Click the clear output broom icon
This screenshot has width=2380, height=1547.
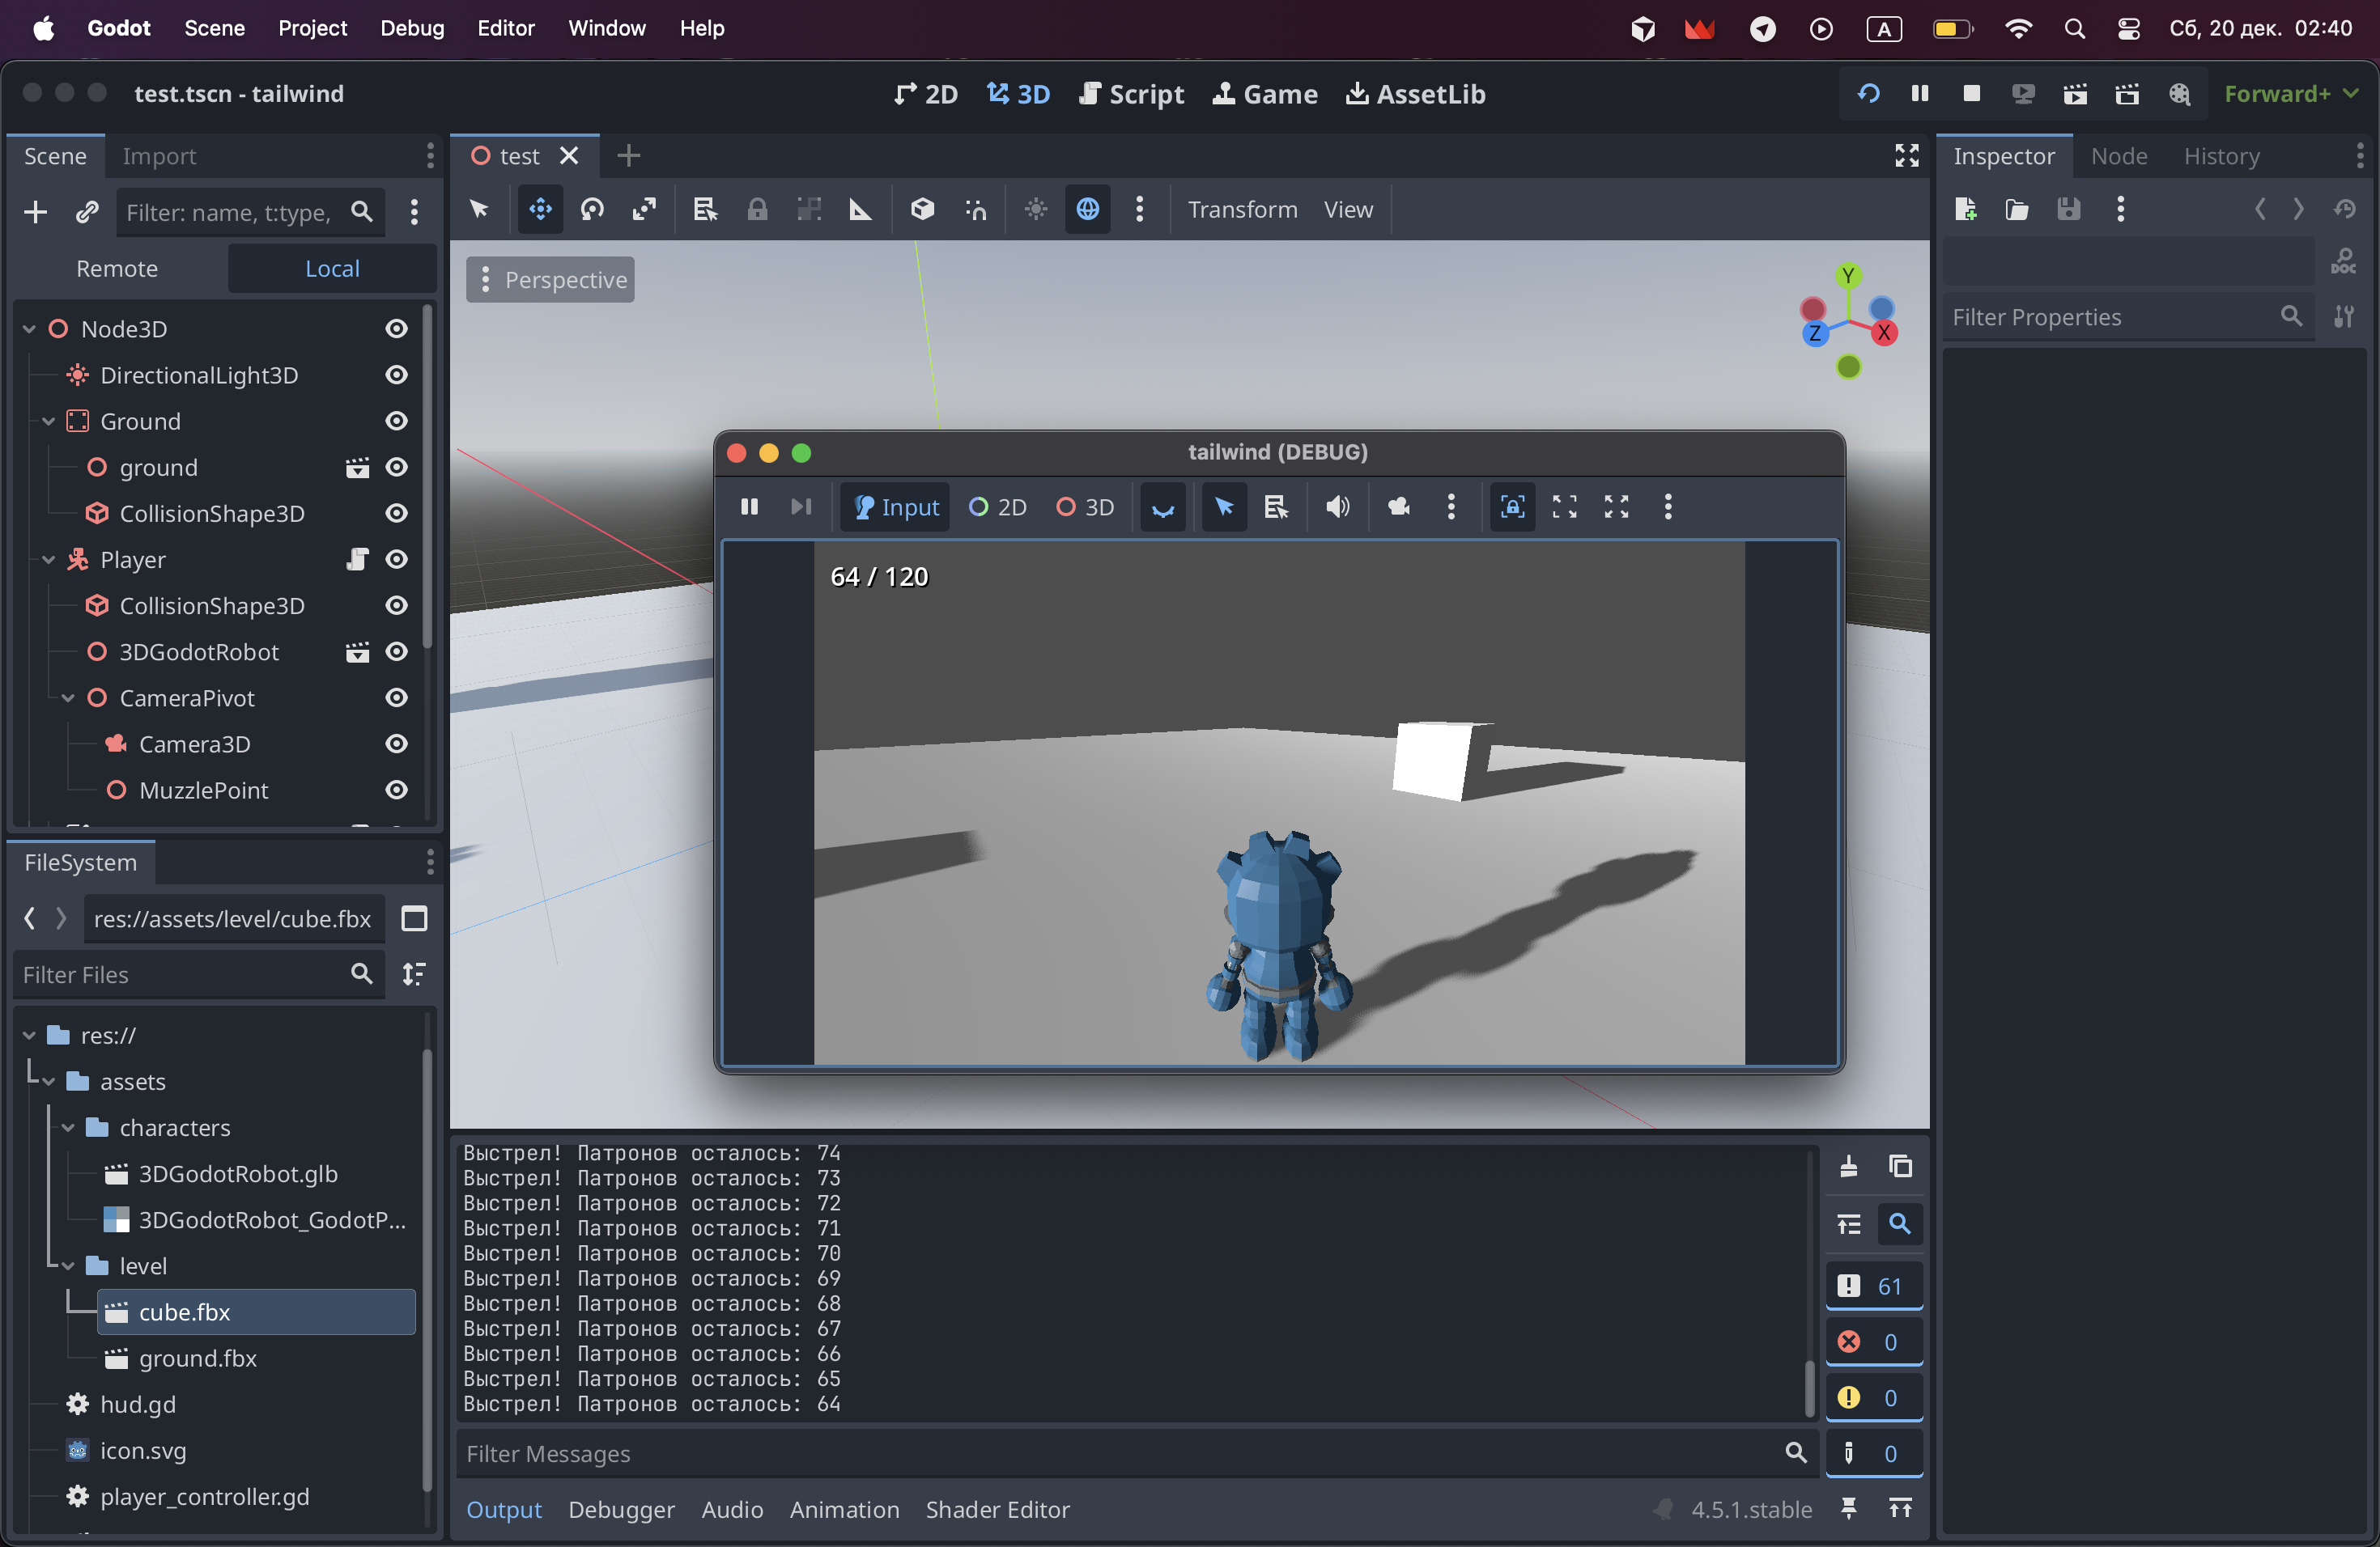(x=1848, y=1166)
